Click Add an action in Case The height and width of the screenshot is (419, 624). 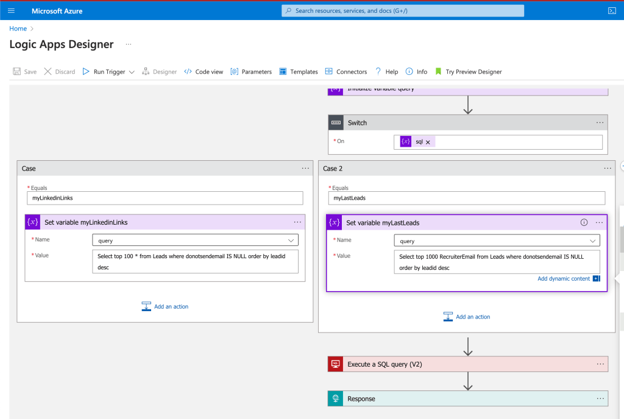165,306
